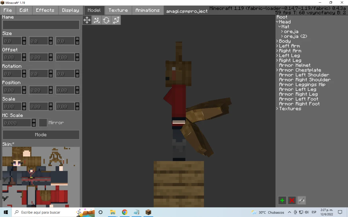Open the Windows Start menu
The width and height of the screenshot is (348, 217).
point(6,212)
